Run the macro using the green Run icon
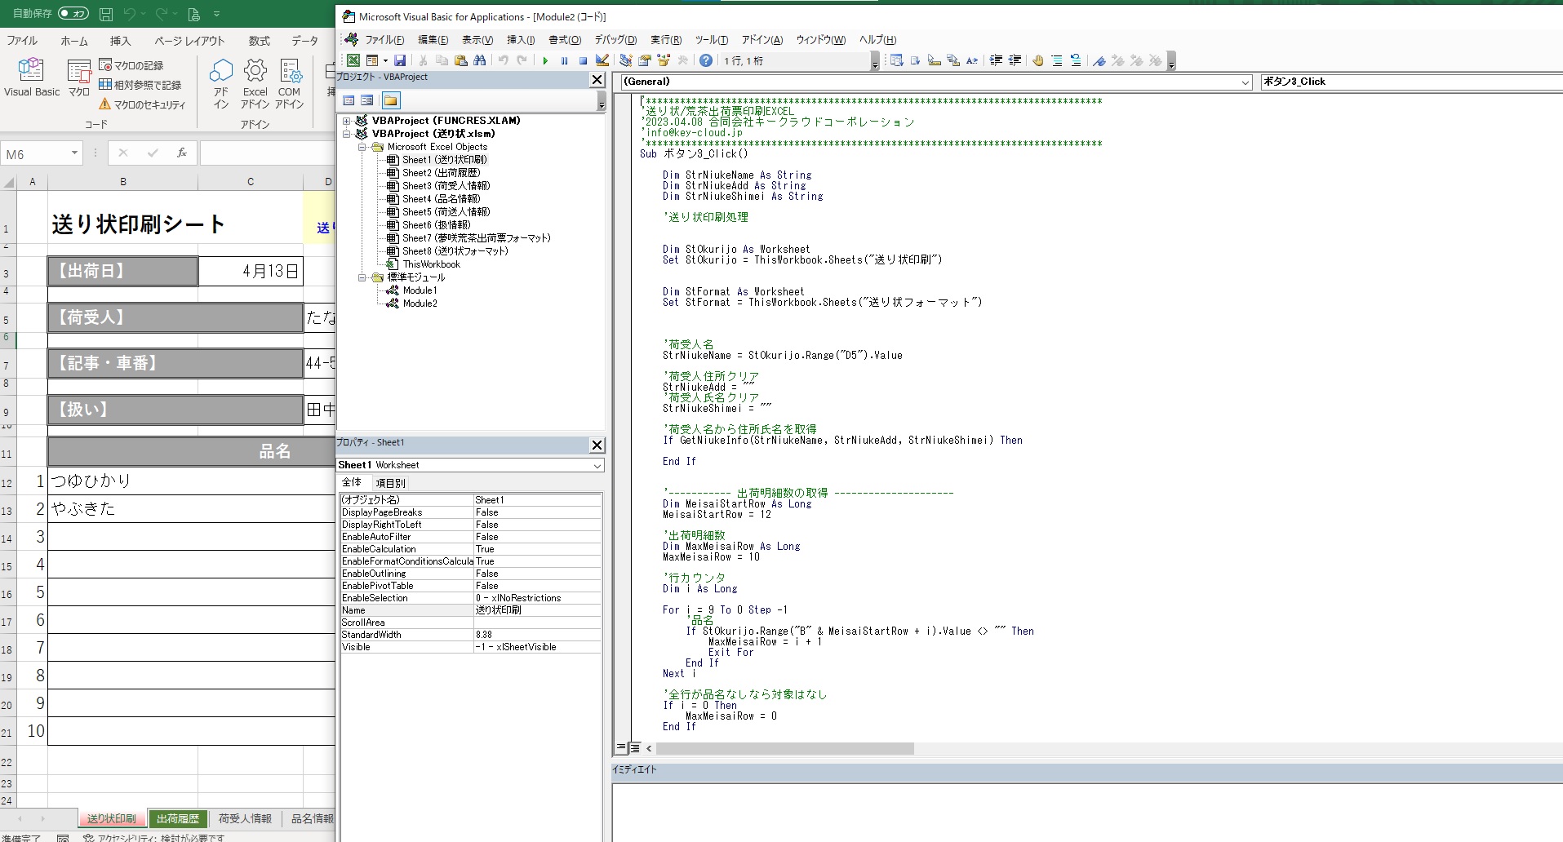 544,60
